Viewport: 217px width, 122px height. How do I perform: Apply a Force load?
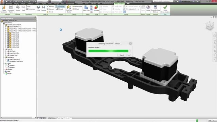[38, 8]
